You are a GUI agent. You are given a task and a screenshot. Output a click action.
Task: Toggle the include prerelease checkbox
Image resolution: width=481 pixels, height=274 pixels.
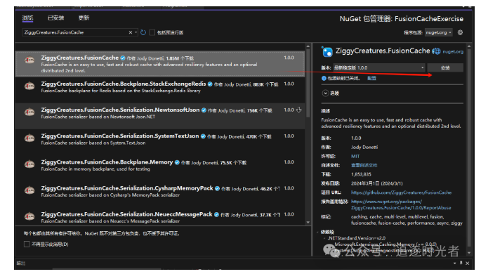pyautogui.click(x=152, y=32)
